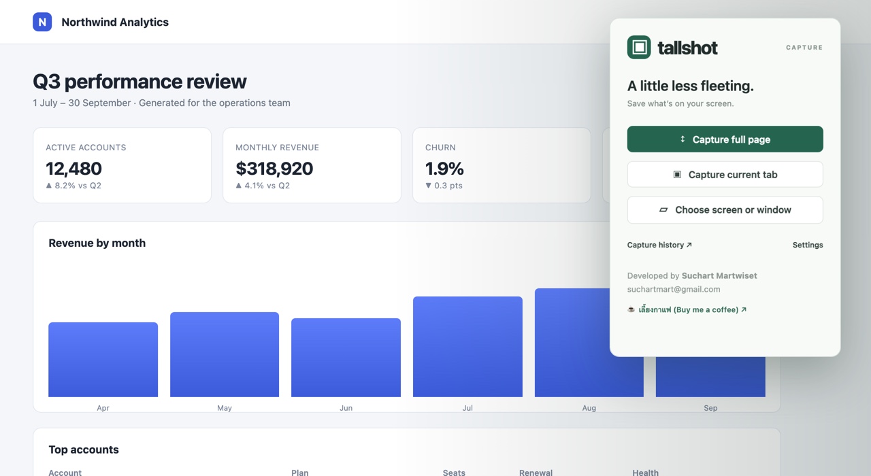Capture the current tab
This screenshot has width=871, height=476.
[725, 174]
